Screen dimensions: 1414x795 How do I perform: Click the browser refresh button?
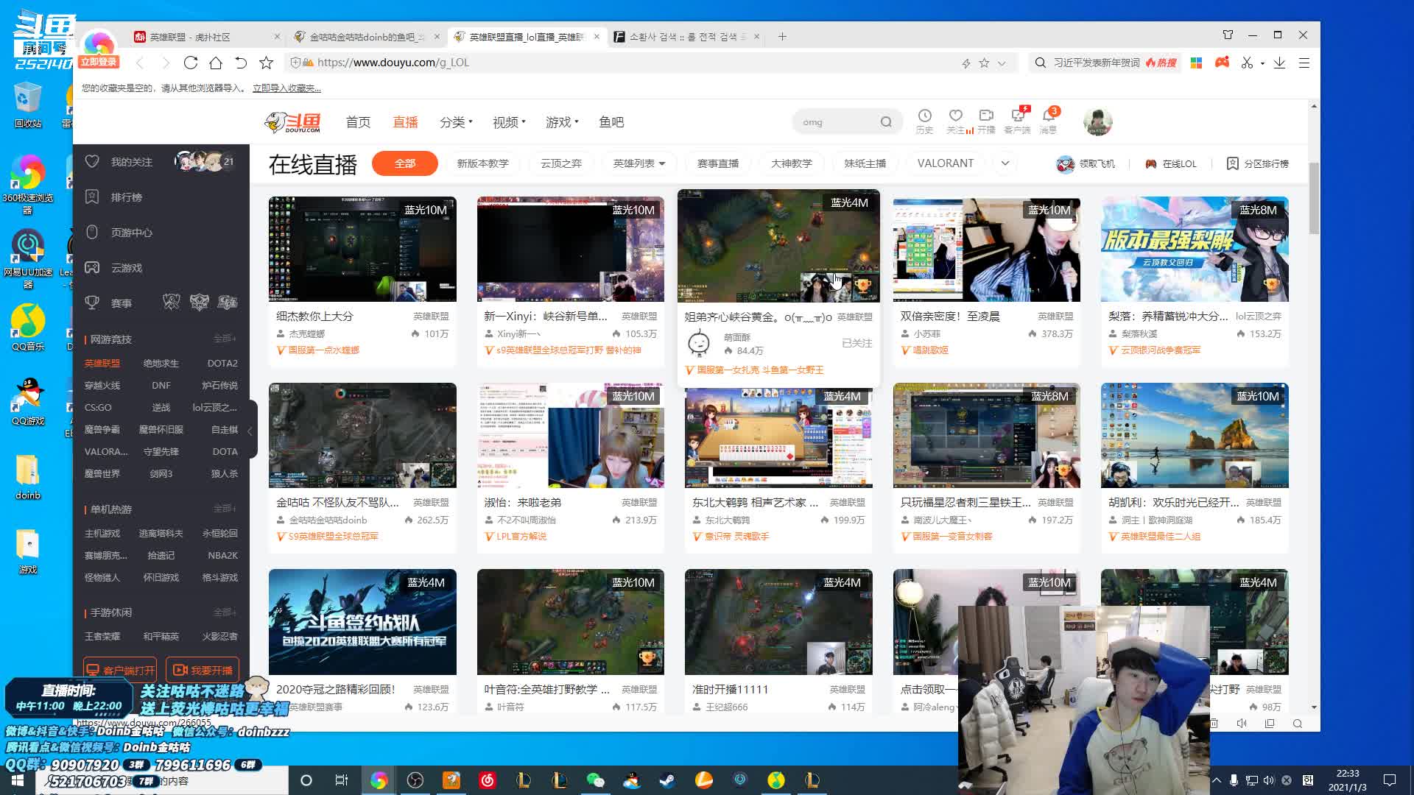click(x=191, y=63)
